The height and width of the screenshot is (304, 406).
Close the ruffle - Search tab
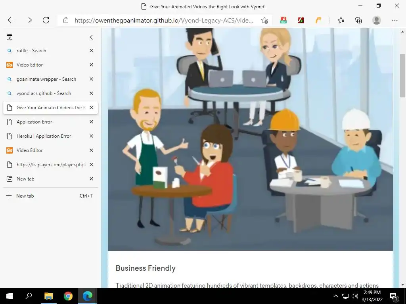[x=91, y=51]
